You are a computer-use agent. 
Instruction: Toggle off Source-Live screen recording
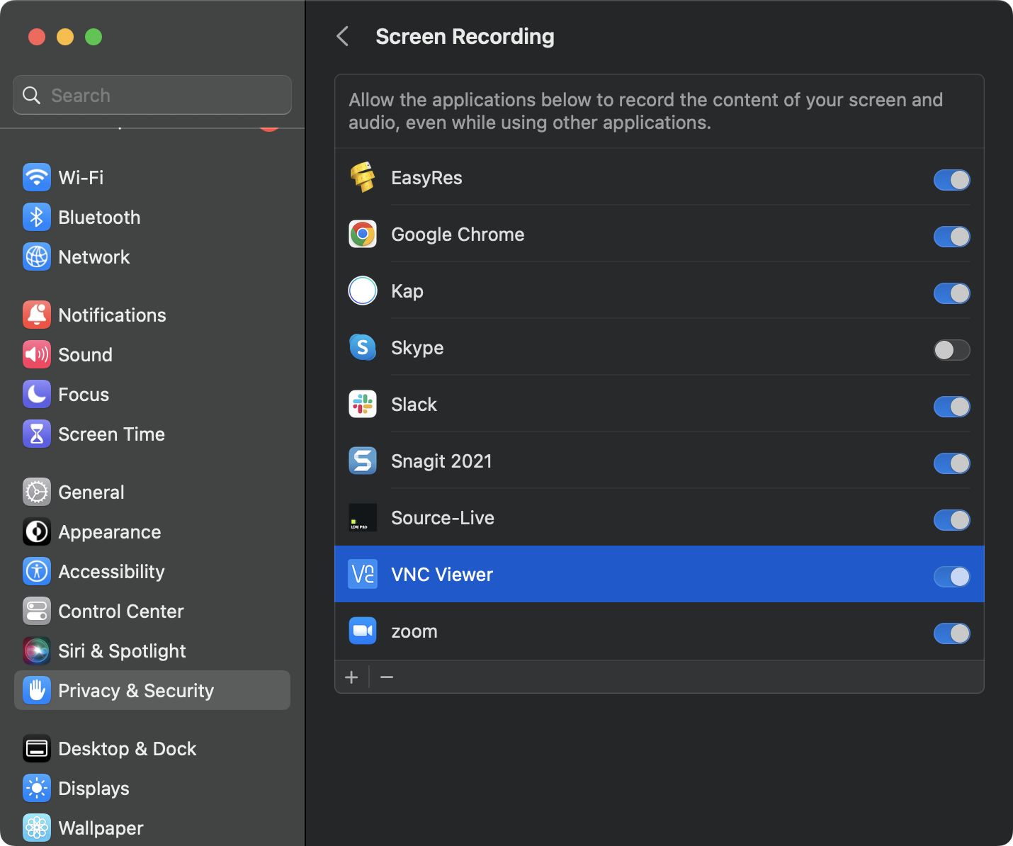click(x=951, y=520)
